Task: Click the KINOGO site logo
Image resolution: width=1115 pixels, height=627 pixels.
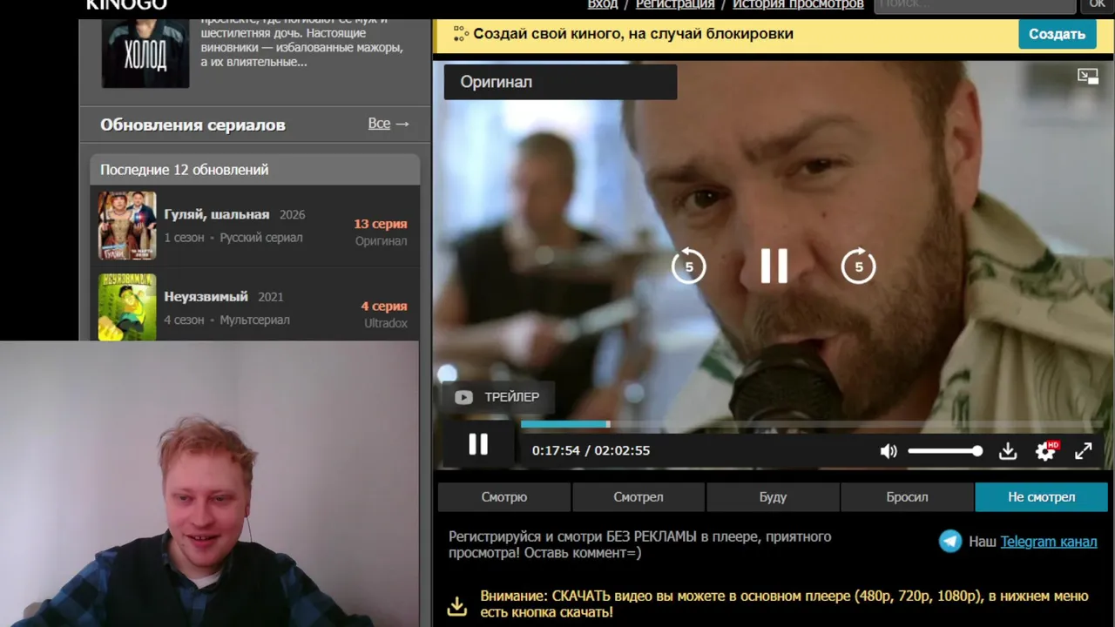Action: (126, 4)
